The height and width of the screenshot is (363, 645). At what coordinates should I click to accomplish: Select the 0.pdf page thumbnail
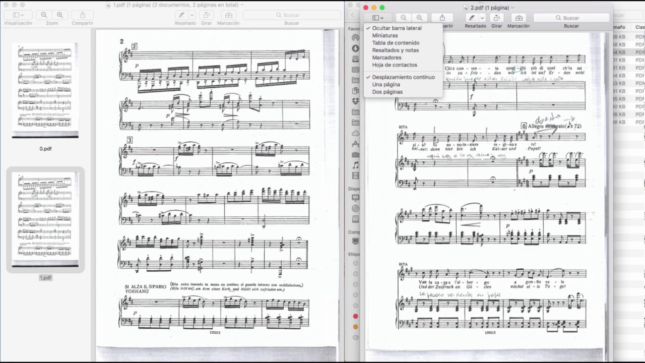pyautogui.click(x=45, y=90)
